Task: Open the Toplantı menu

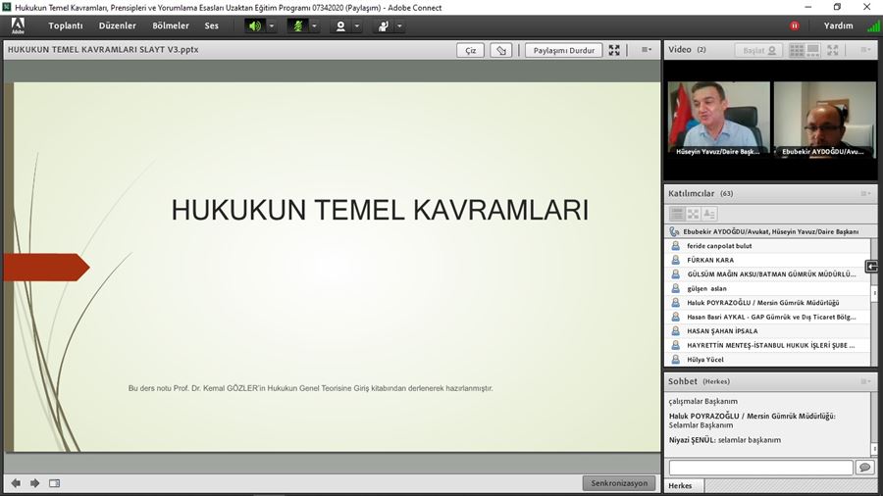Action: (66, 25)
